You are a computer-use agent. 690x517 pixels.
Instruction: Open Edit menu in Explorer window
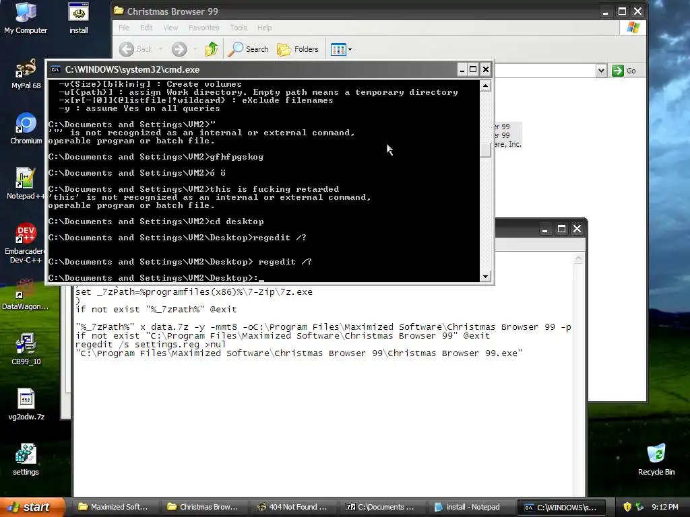(x=146, y=28)
